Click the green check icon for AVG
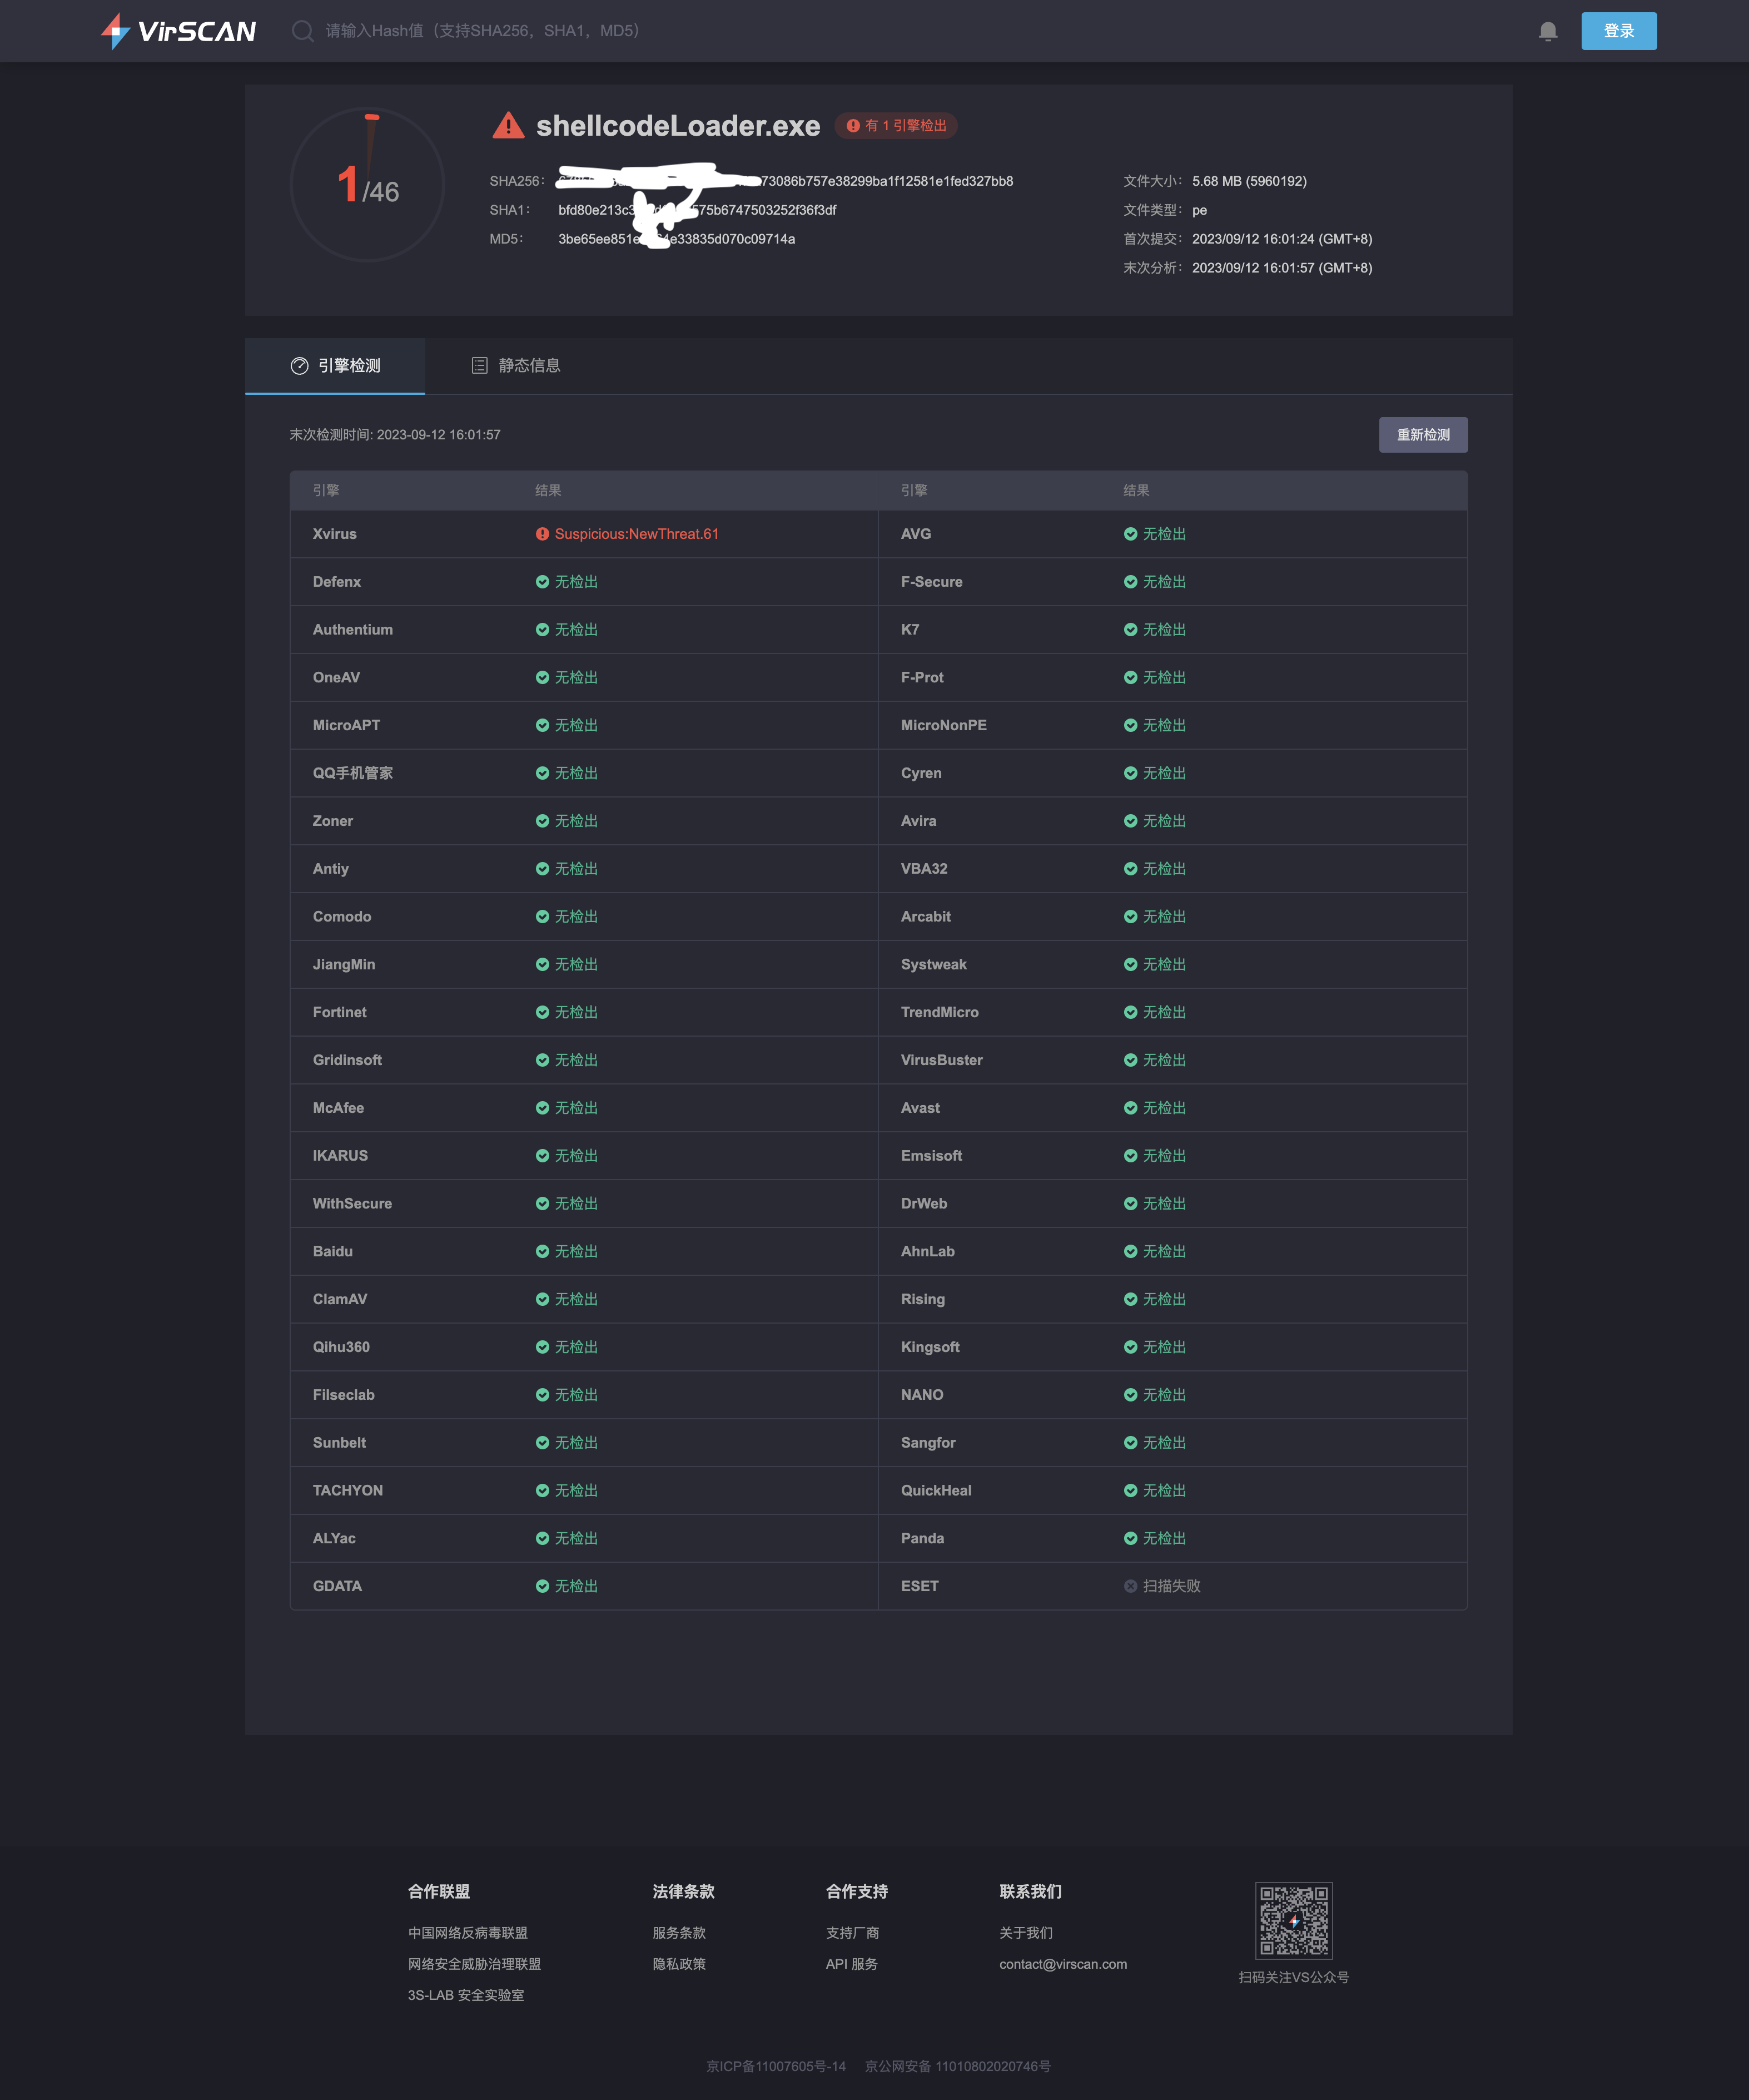The image size is (1749, 2100). [1129, 534]
